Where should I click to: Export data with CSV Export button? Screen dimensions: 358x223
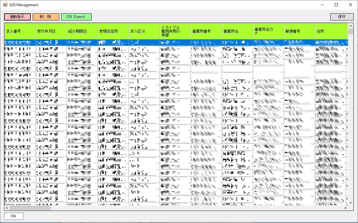pyautogui.click(x=76, y=17)
